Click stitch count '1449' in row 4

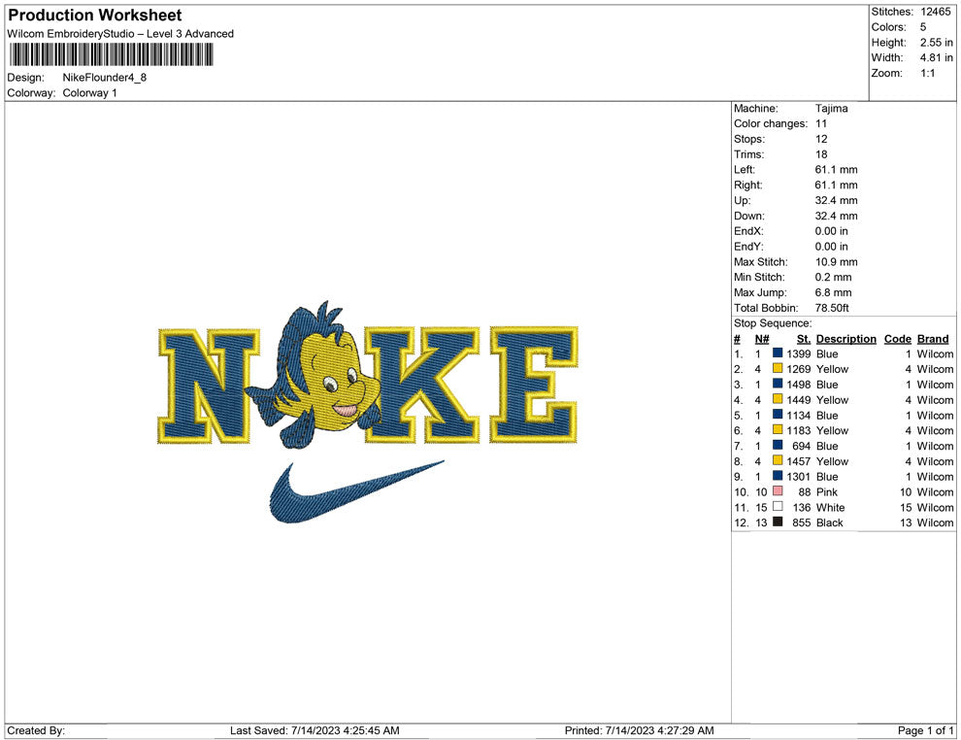799,400
